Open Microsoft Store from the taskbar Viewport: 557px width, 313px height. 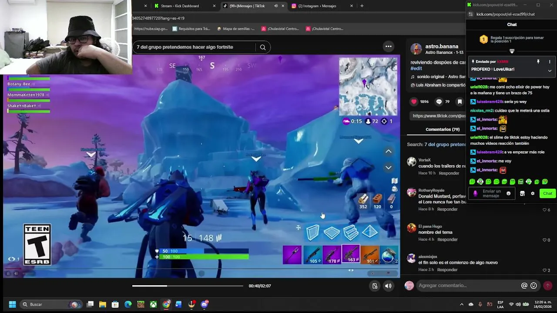click(115, 304)
